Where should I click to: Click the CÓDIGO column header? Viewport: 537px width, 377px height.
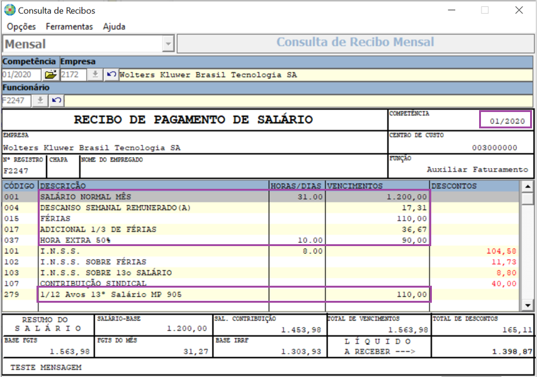pyautogui.click(x=19, y=186)
